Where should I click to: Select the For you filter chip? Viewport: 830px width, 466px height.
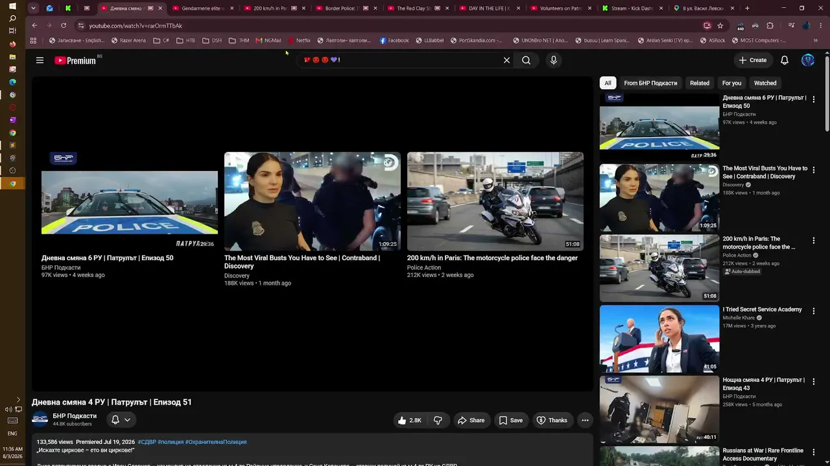[732, 83]
